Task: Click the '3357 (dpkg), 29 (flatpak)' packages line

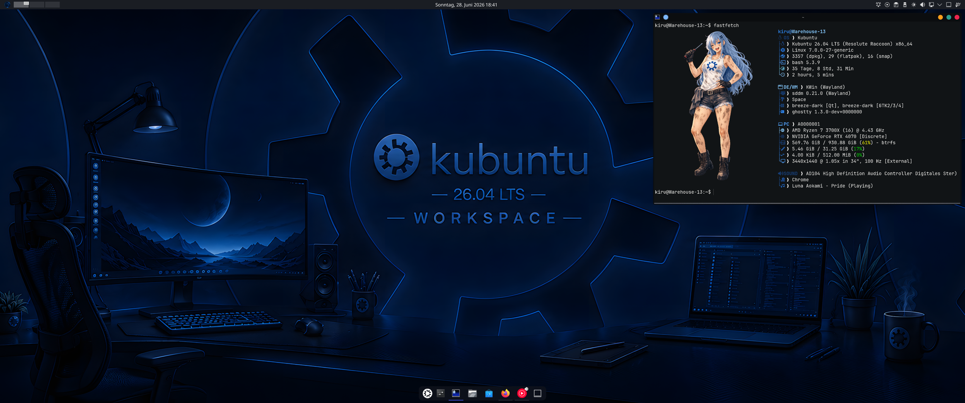Action: point(842,56)
